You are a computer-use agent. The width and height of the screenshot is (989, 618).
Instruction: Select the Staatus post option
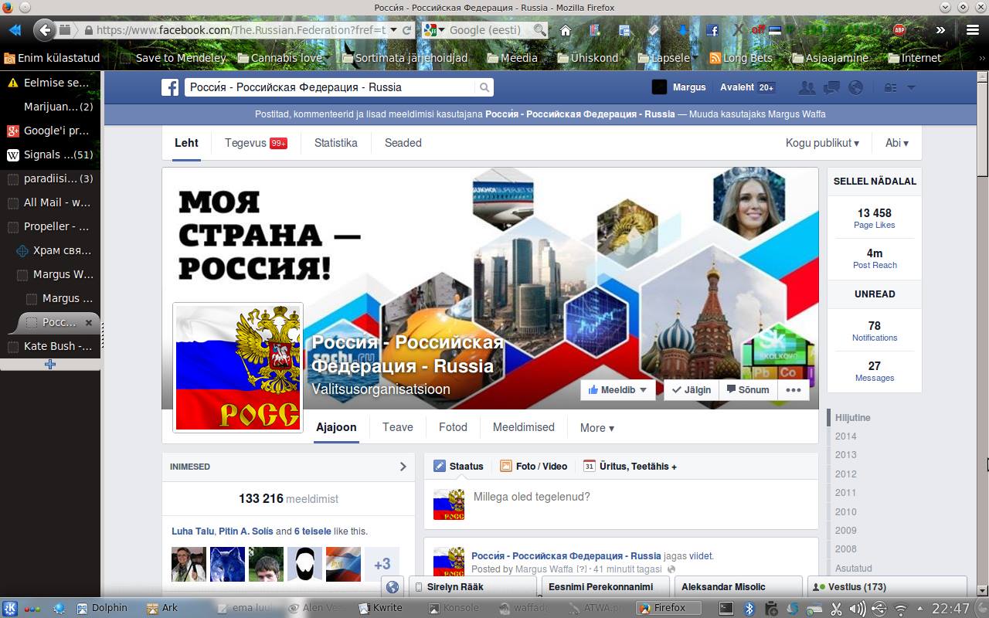pyautogui.click(x=459, y=467)
